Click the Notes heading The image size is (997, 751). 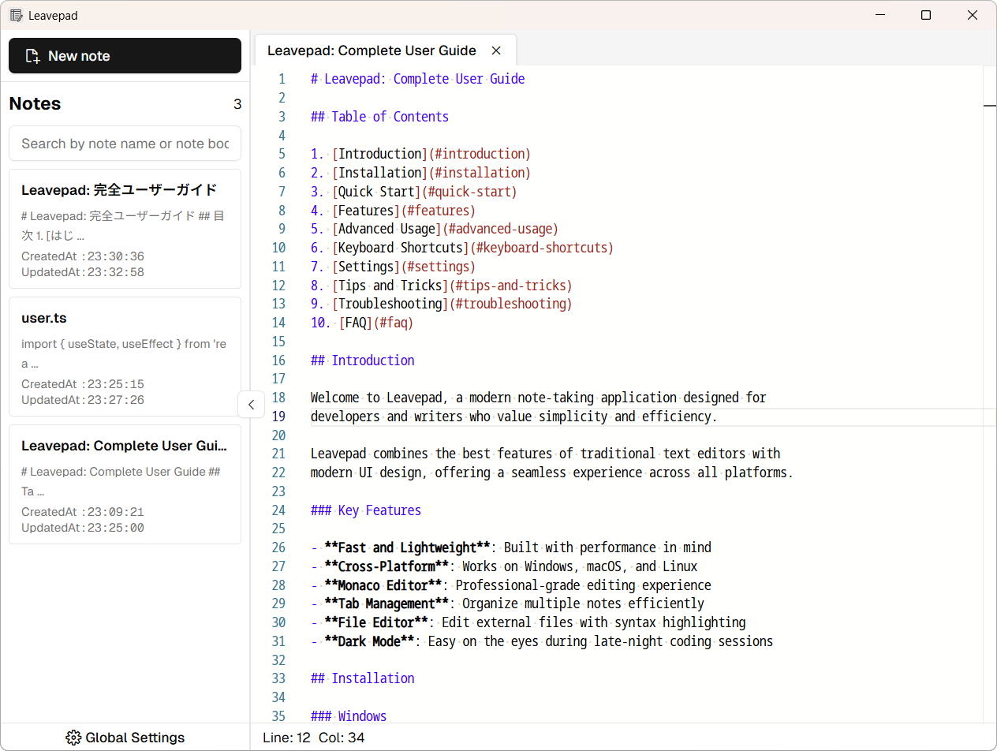click(35, 104)
